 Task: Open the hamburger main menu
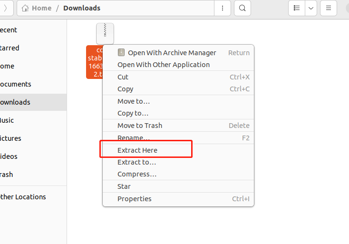[328, 8]
